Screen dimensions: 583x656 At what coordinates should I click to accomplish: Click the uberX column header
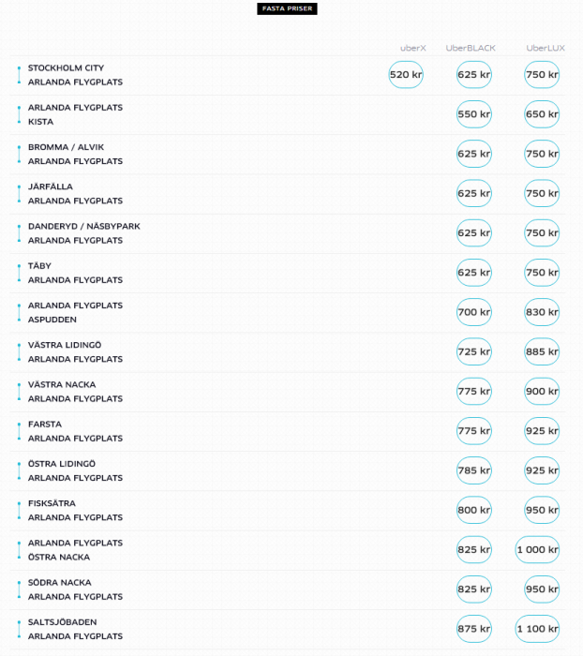412,48
